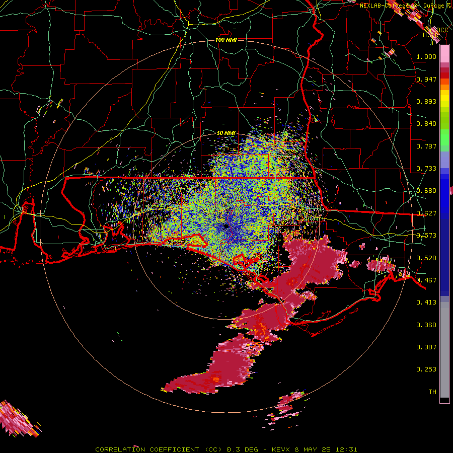Click the 0.733 color scale value

click(426, 169)
